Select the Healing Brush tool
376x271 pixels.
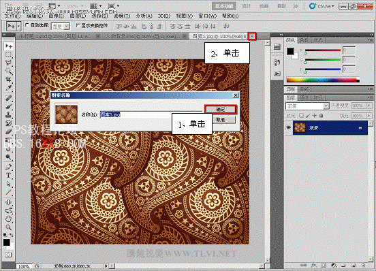click(9, 98)
